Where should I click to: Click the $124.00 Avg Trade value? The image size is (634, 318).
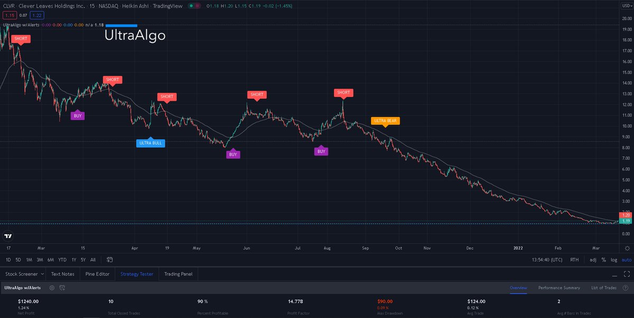point(475,302)
